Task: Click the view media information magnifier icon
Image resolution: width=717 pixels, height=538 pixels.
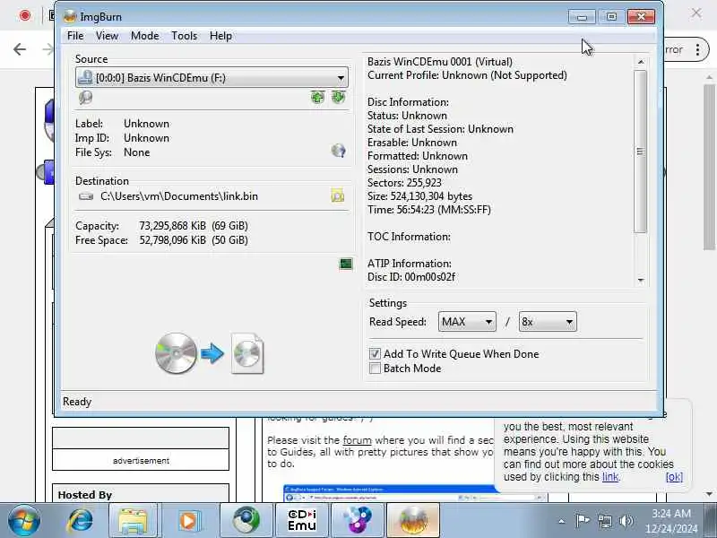Action: (x=85, y=97)
